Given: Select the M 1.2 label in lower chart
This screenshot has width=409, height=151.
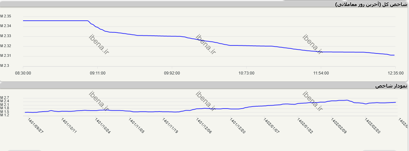Looking at the screenshot, I should pos(5,115).
